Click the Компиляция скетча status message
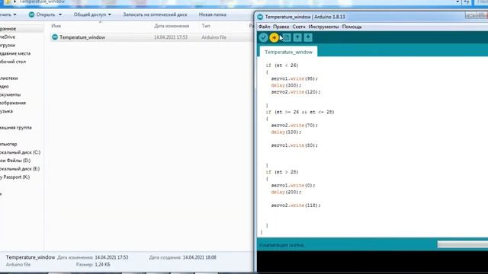Viewport: 488px width, 274px height. (x=281, y=245)
